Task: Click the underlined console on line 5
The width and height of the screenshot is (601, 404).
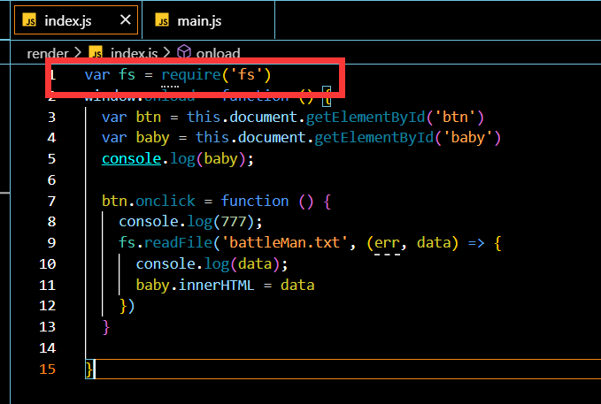Action: [x=131, y=158]
